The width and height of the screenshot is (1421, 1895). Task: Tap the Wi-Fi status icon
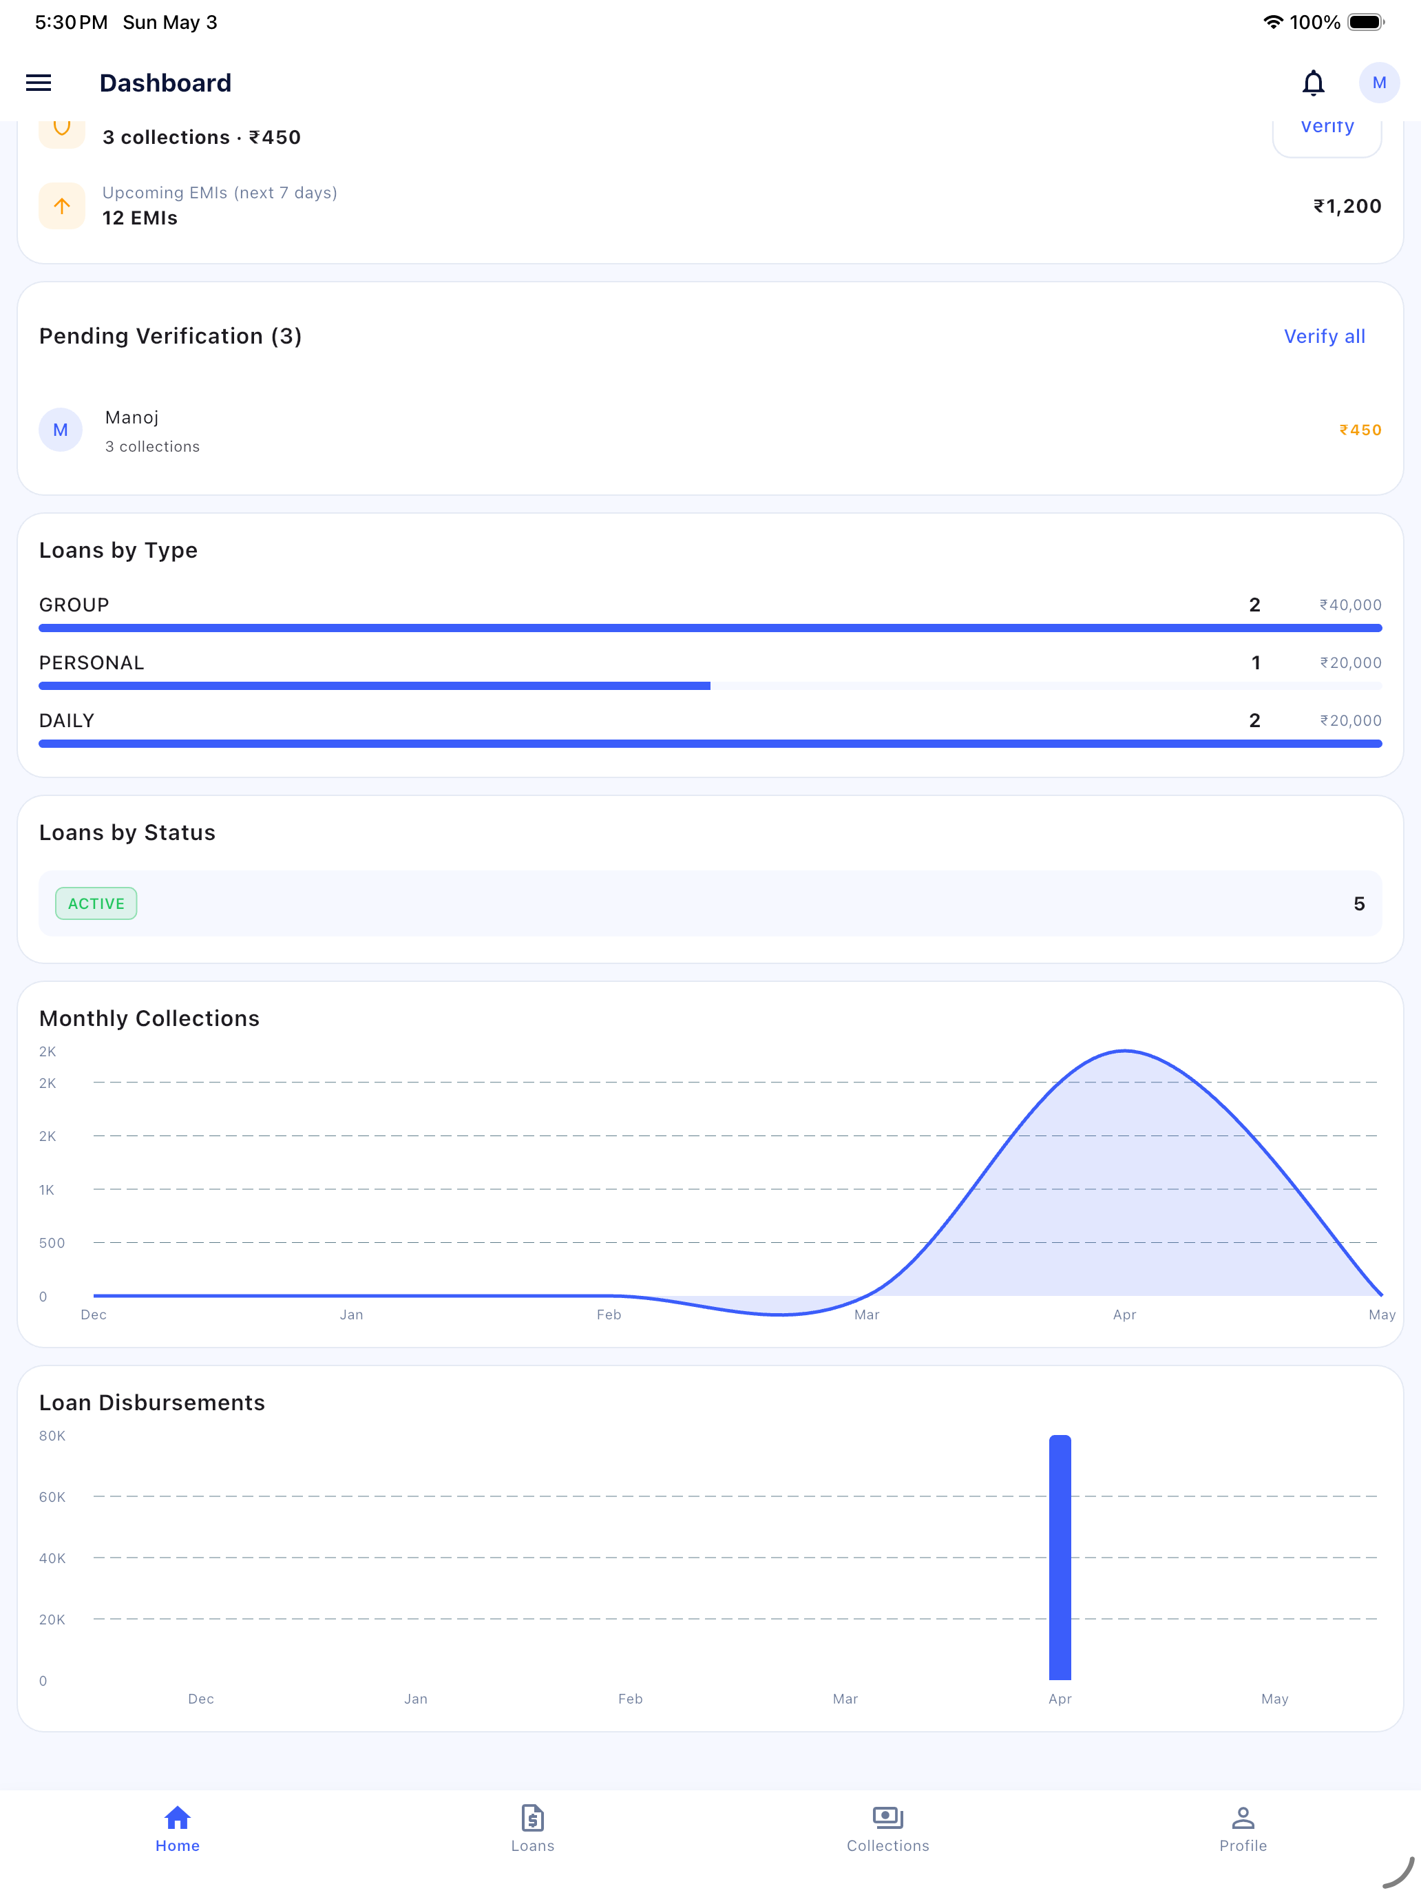tap(1273, 22)
